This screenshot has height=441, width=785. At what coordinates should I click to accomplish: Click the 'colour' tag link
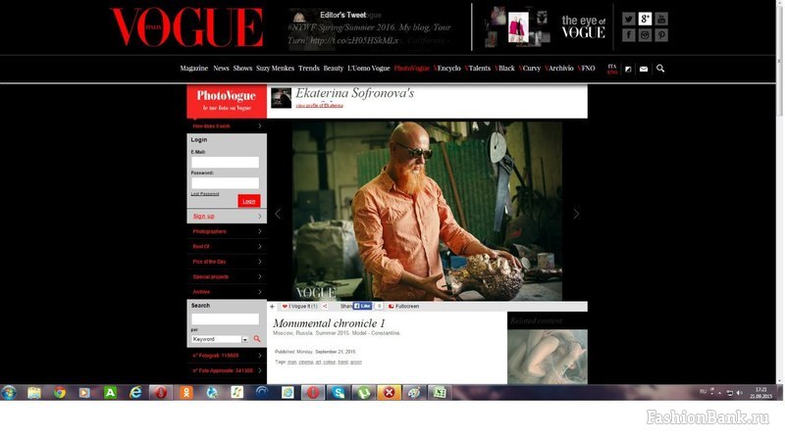point(329,362)
